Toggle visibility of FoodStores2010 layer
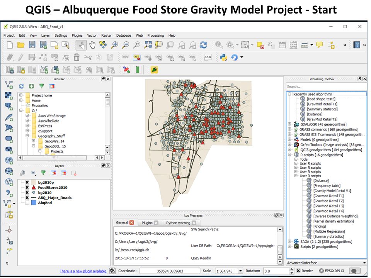The width and height of the screenshot is (371, 278). click(x=27, y=188)
